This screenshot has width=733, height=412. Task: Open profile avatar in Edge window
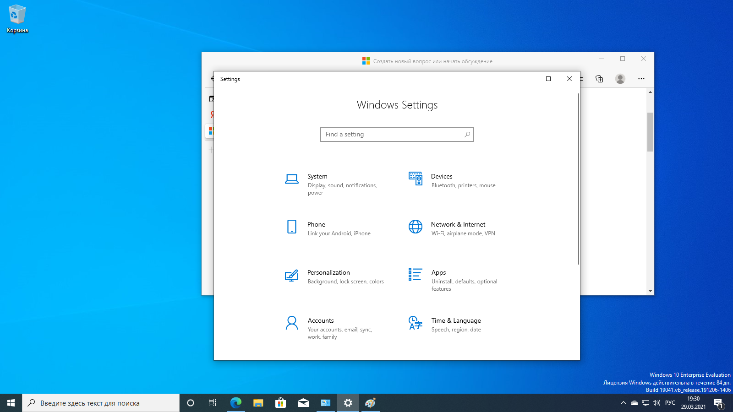[x=620, y=79]
